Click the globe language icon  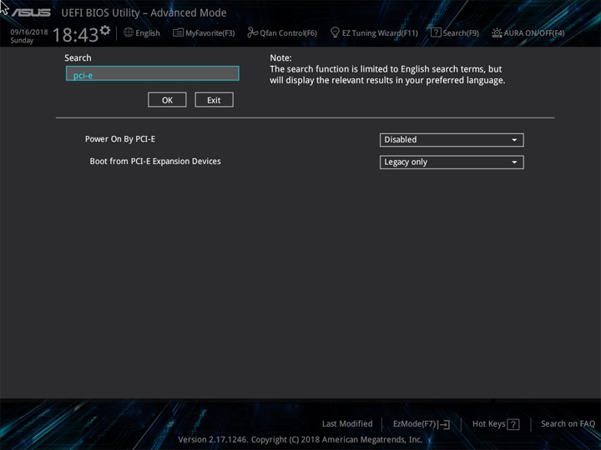(x=129, y=32)
